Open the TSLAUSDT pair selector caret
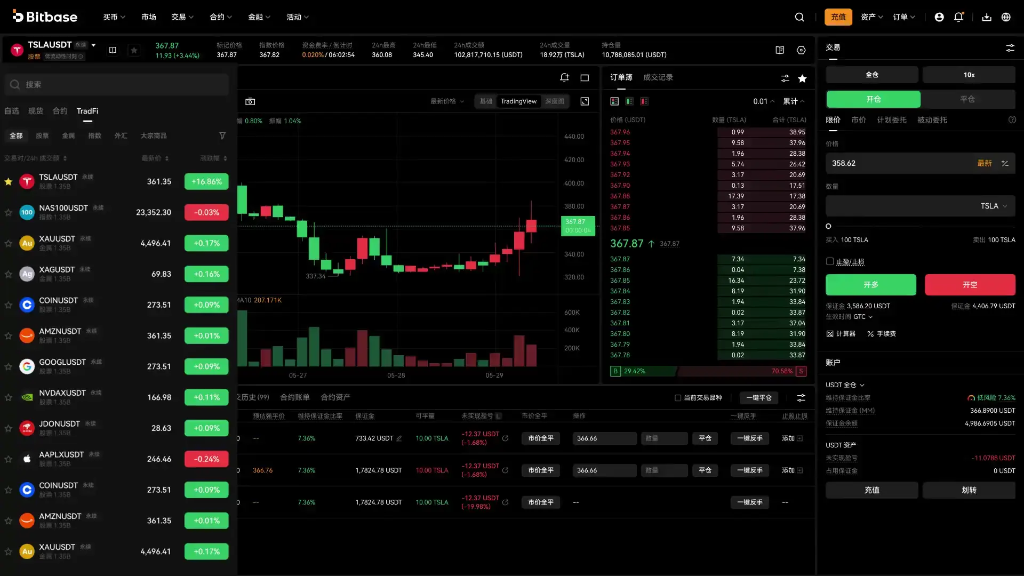The image size is (1024, 576). [93, 45]
